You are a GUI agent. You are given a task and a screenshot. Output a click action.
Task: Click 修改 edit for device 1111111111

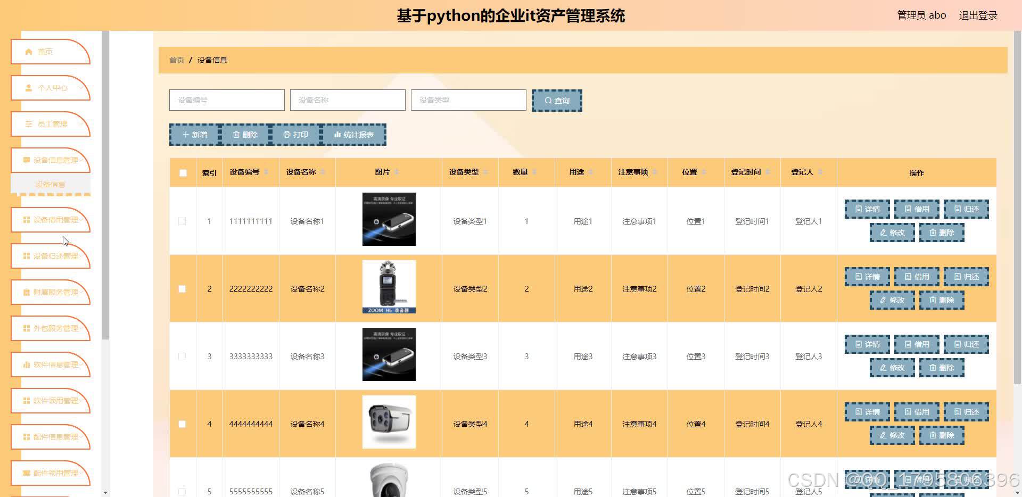(x=892, y=233)
